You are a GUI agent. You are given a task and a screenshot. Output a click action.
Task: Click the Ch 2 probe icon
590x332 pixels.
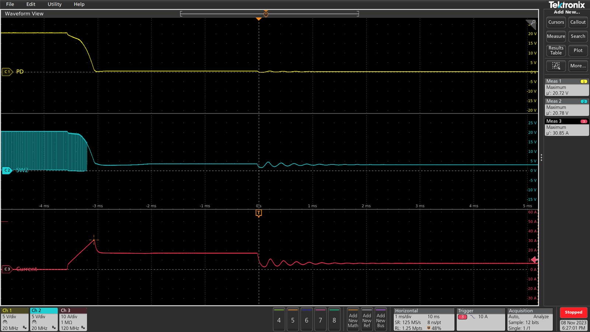click(x=34, y=322)
